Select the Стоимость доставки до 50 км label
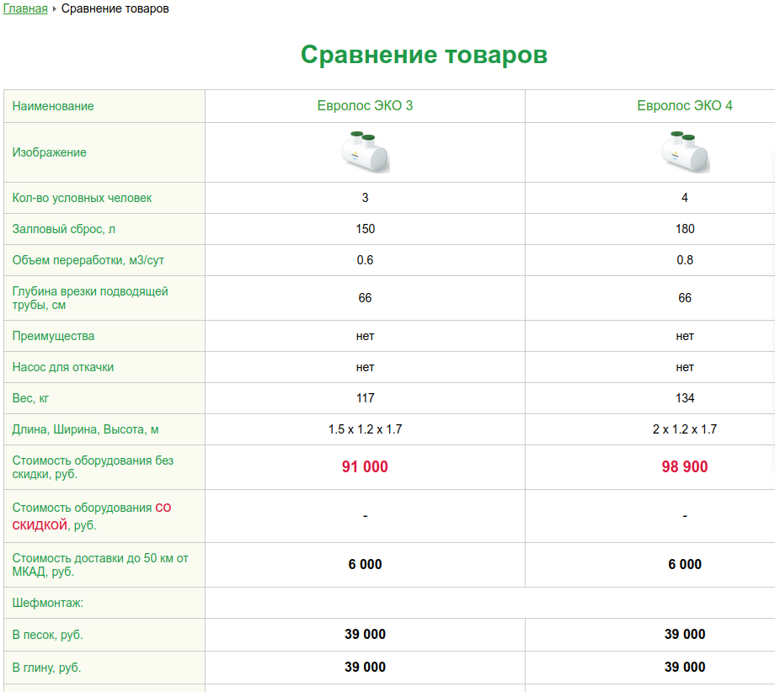 [x=100, y=565]
